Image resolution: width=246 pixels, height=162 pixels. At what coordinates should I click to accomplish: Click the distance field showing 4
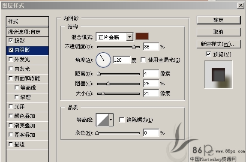(151, 74)
